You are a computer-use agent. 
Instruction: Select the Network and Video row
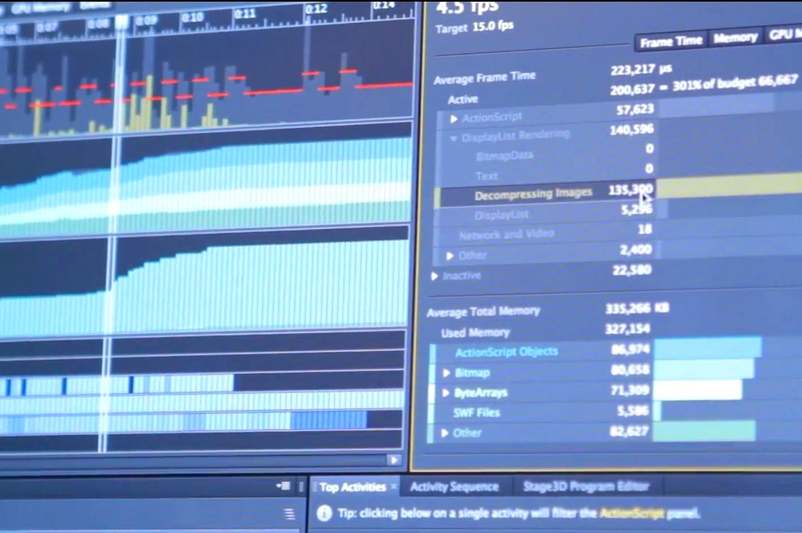(506, 234)
